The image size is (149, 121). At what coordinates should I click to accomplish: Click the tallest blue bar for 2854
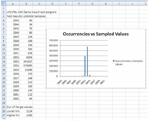[x=87, y=61]
